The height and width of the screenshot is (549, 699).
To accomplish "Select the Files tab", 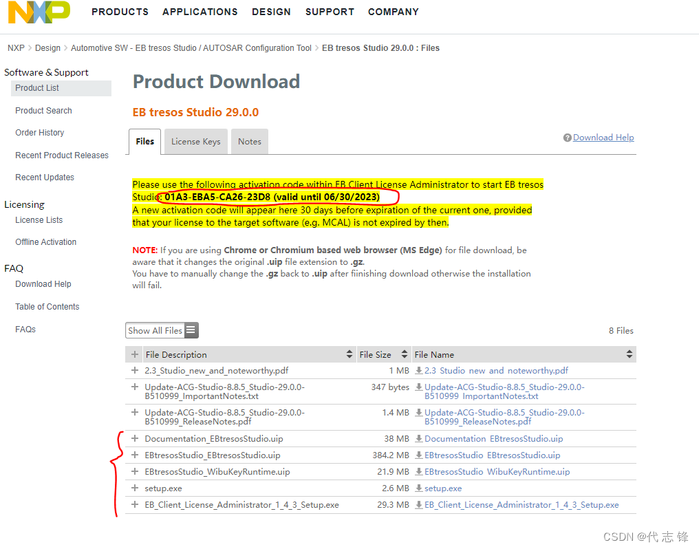I will coord(145,141).
